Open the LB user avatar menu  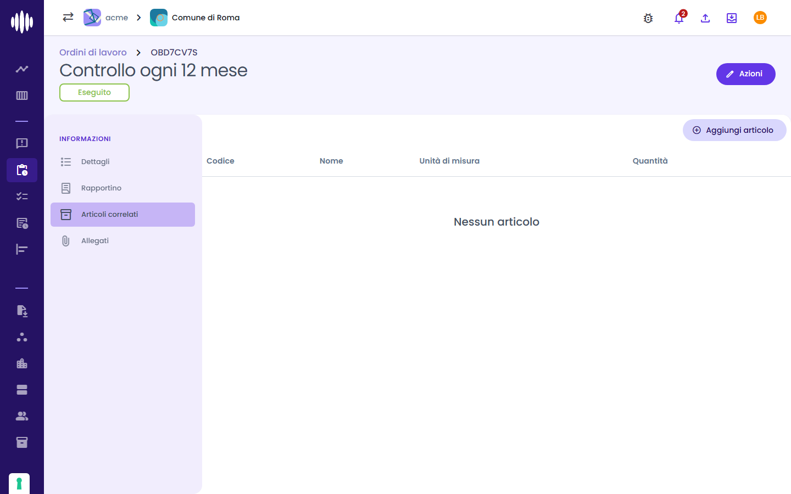click(760, 18)
